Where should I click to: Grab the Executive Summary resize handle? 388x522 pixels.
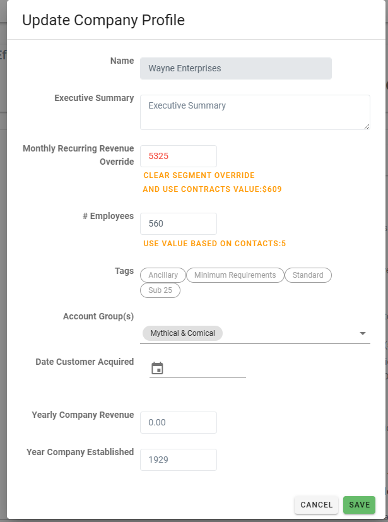[x=367, y=126]
